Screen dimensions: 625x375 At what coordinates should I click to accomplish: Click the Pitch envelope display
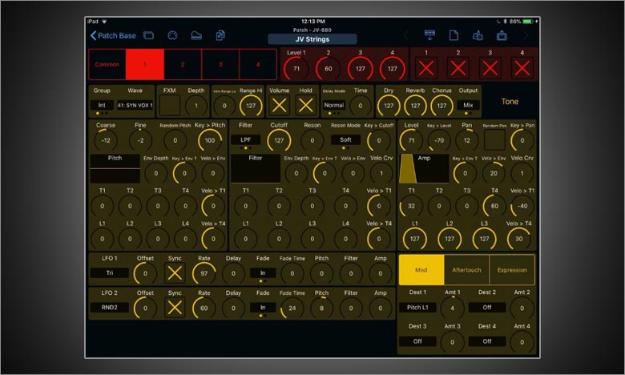tap(115, 168)
